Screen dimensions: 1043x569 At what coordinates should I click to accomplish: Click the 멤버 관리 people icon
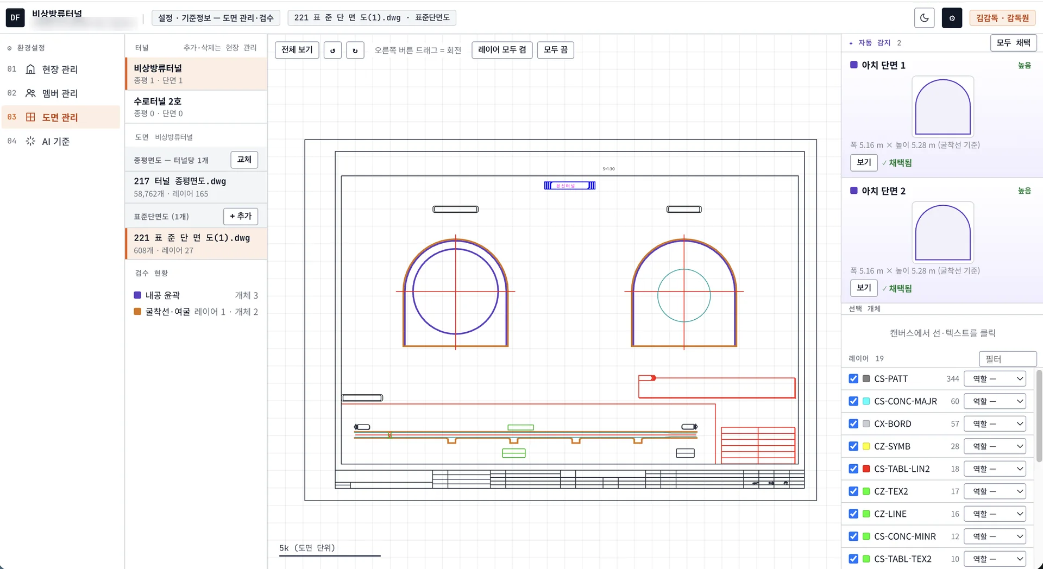pos(31,93)
